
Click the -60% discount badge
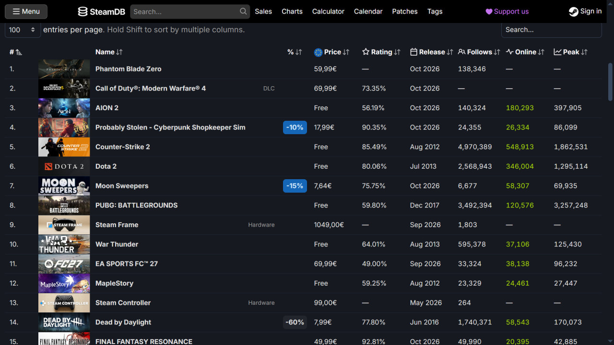295,322
